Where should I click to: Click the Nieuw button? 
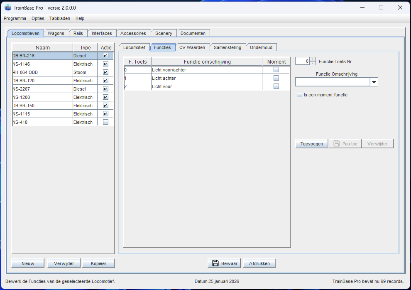click(x=28, y=263)
